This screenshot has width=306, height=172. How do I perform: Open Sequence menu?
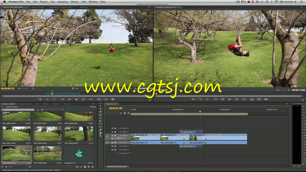(x=63, y=2)
